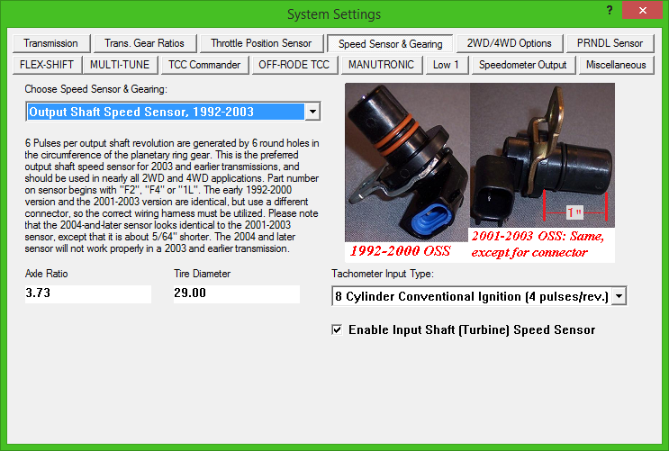Open Throttle Position Sensor tab
The image size is (669, 451).
[261, 43]
